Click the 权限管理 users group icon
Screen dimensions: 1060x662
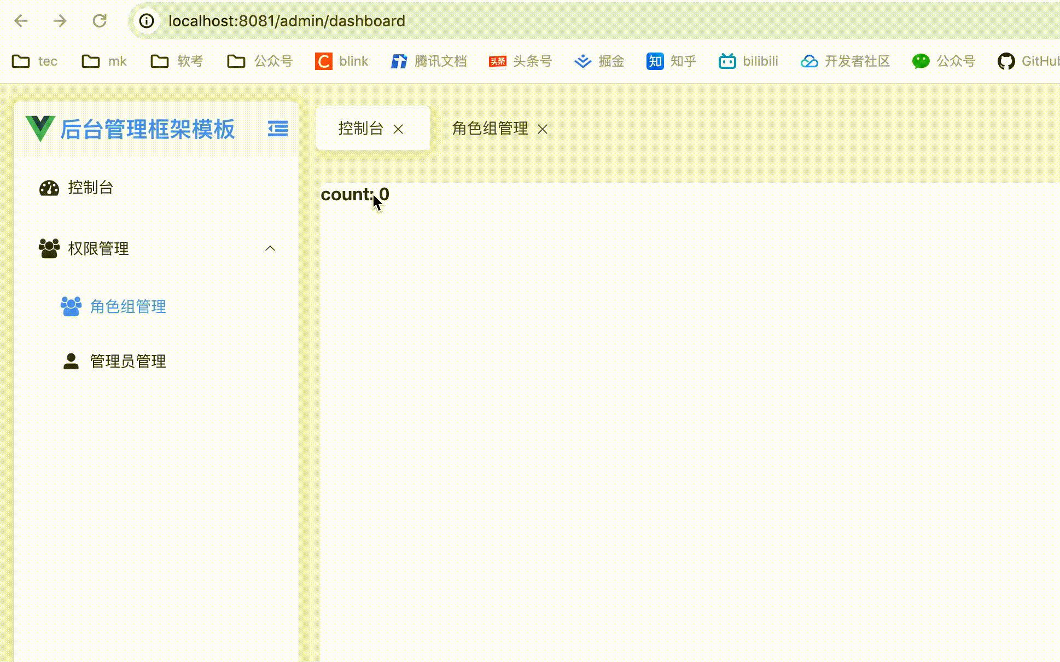click(49, 248)
